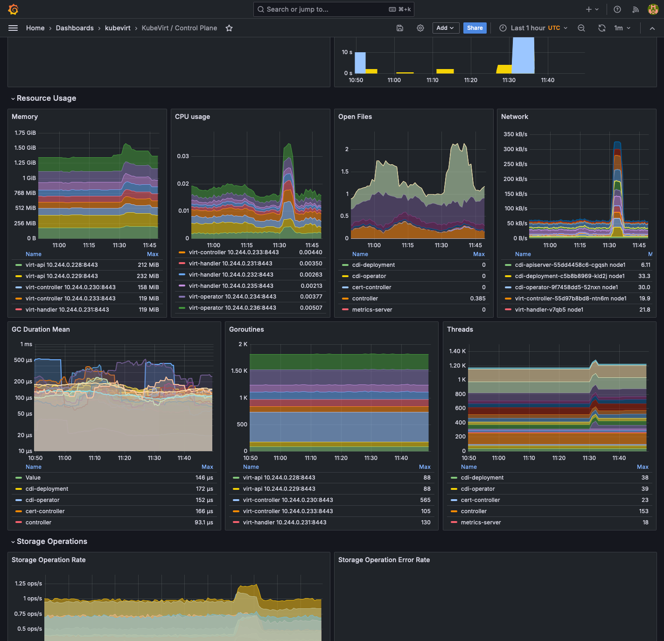The height and width of the screenshot is (641, 664).
Task: Sort Threads legend by Max column
Action: pyautogui.click(x=643, y=467)
